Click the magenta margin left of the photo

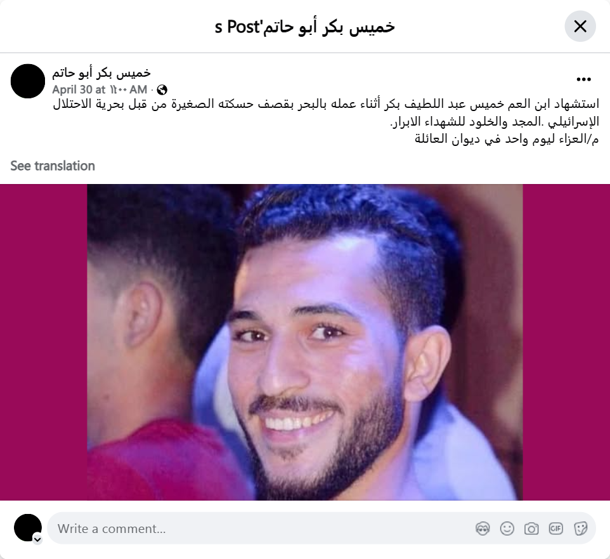tap(44, 342)
